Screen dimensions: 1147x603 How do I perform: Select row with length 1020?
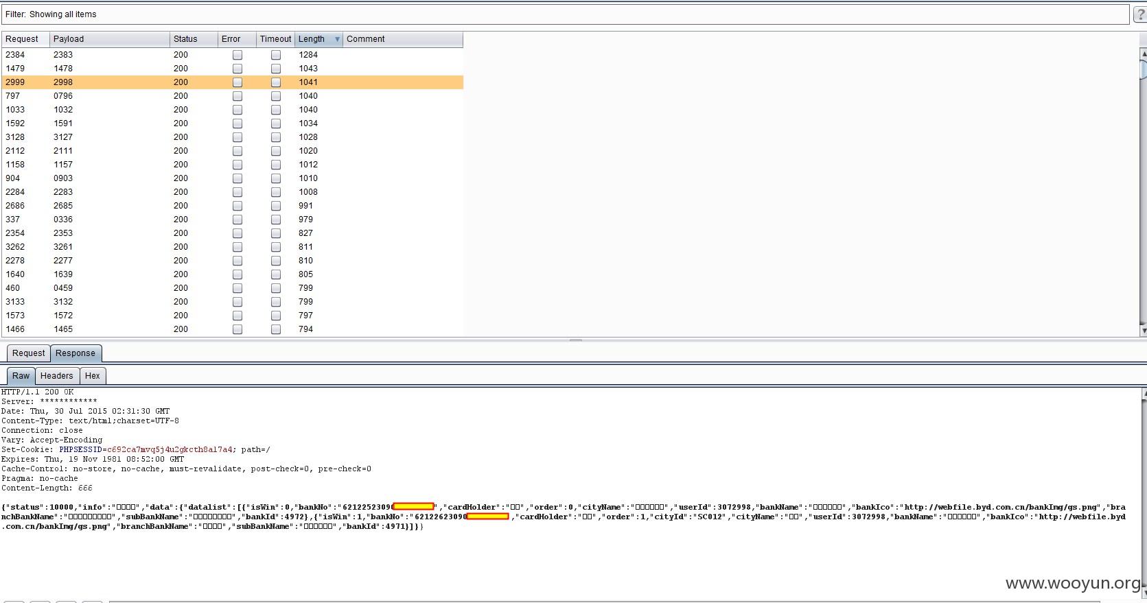coord(232,151)
